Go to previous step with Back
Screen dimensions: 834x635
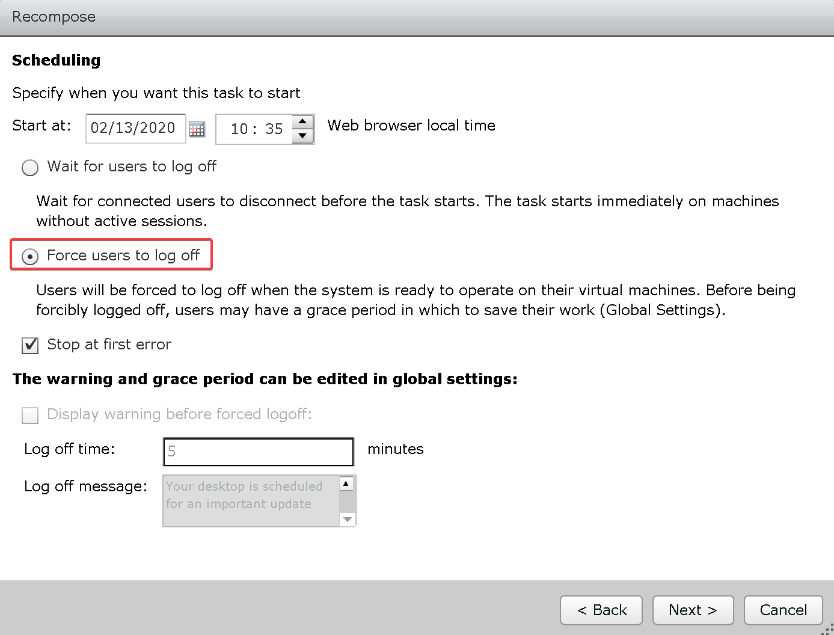[x=601, y=610]
